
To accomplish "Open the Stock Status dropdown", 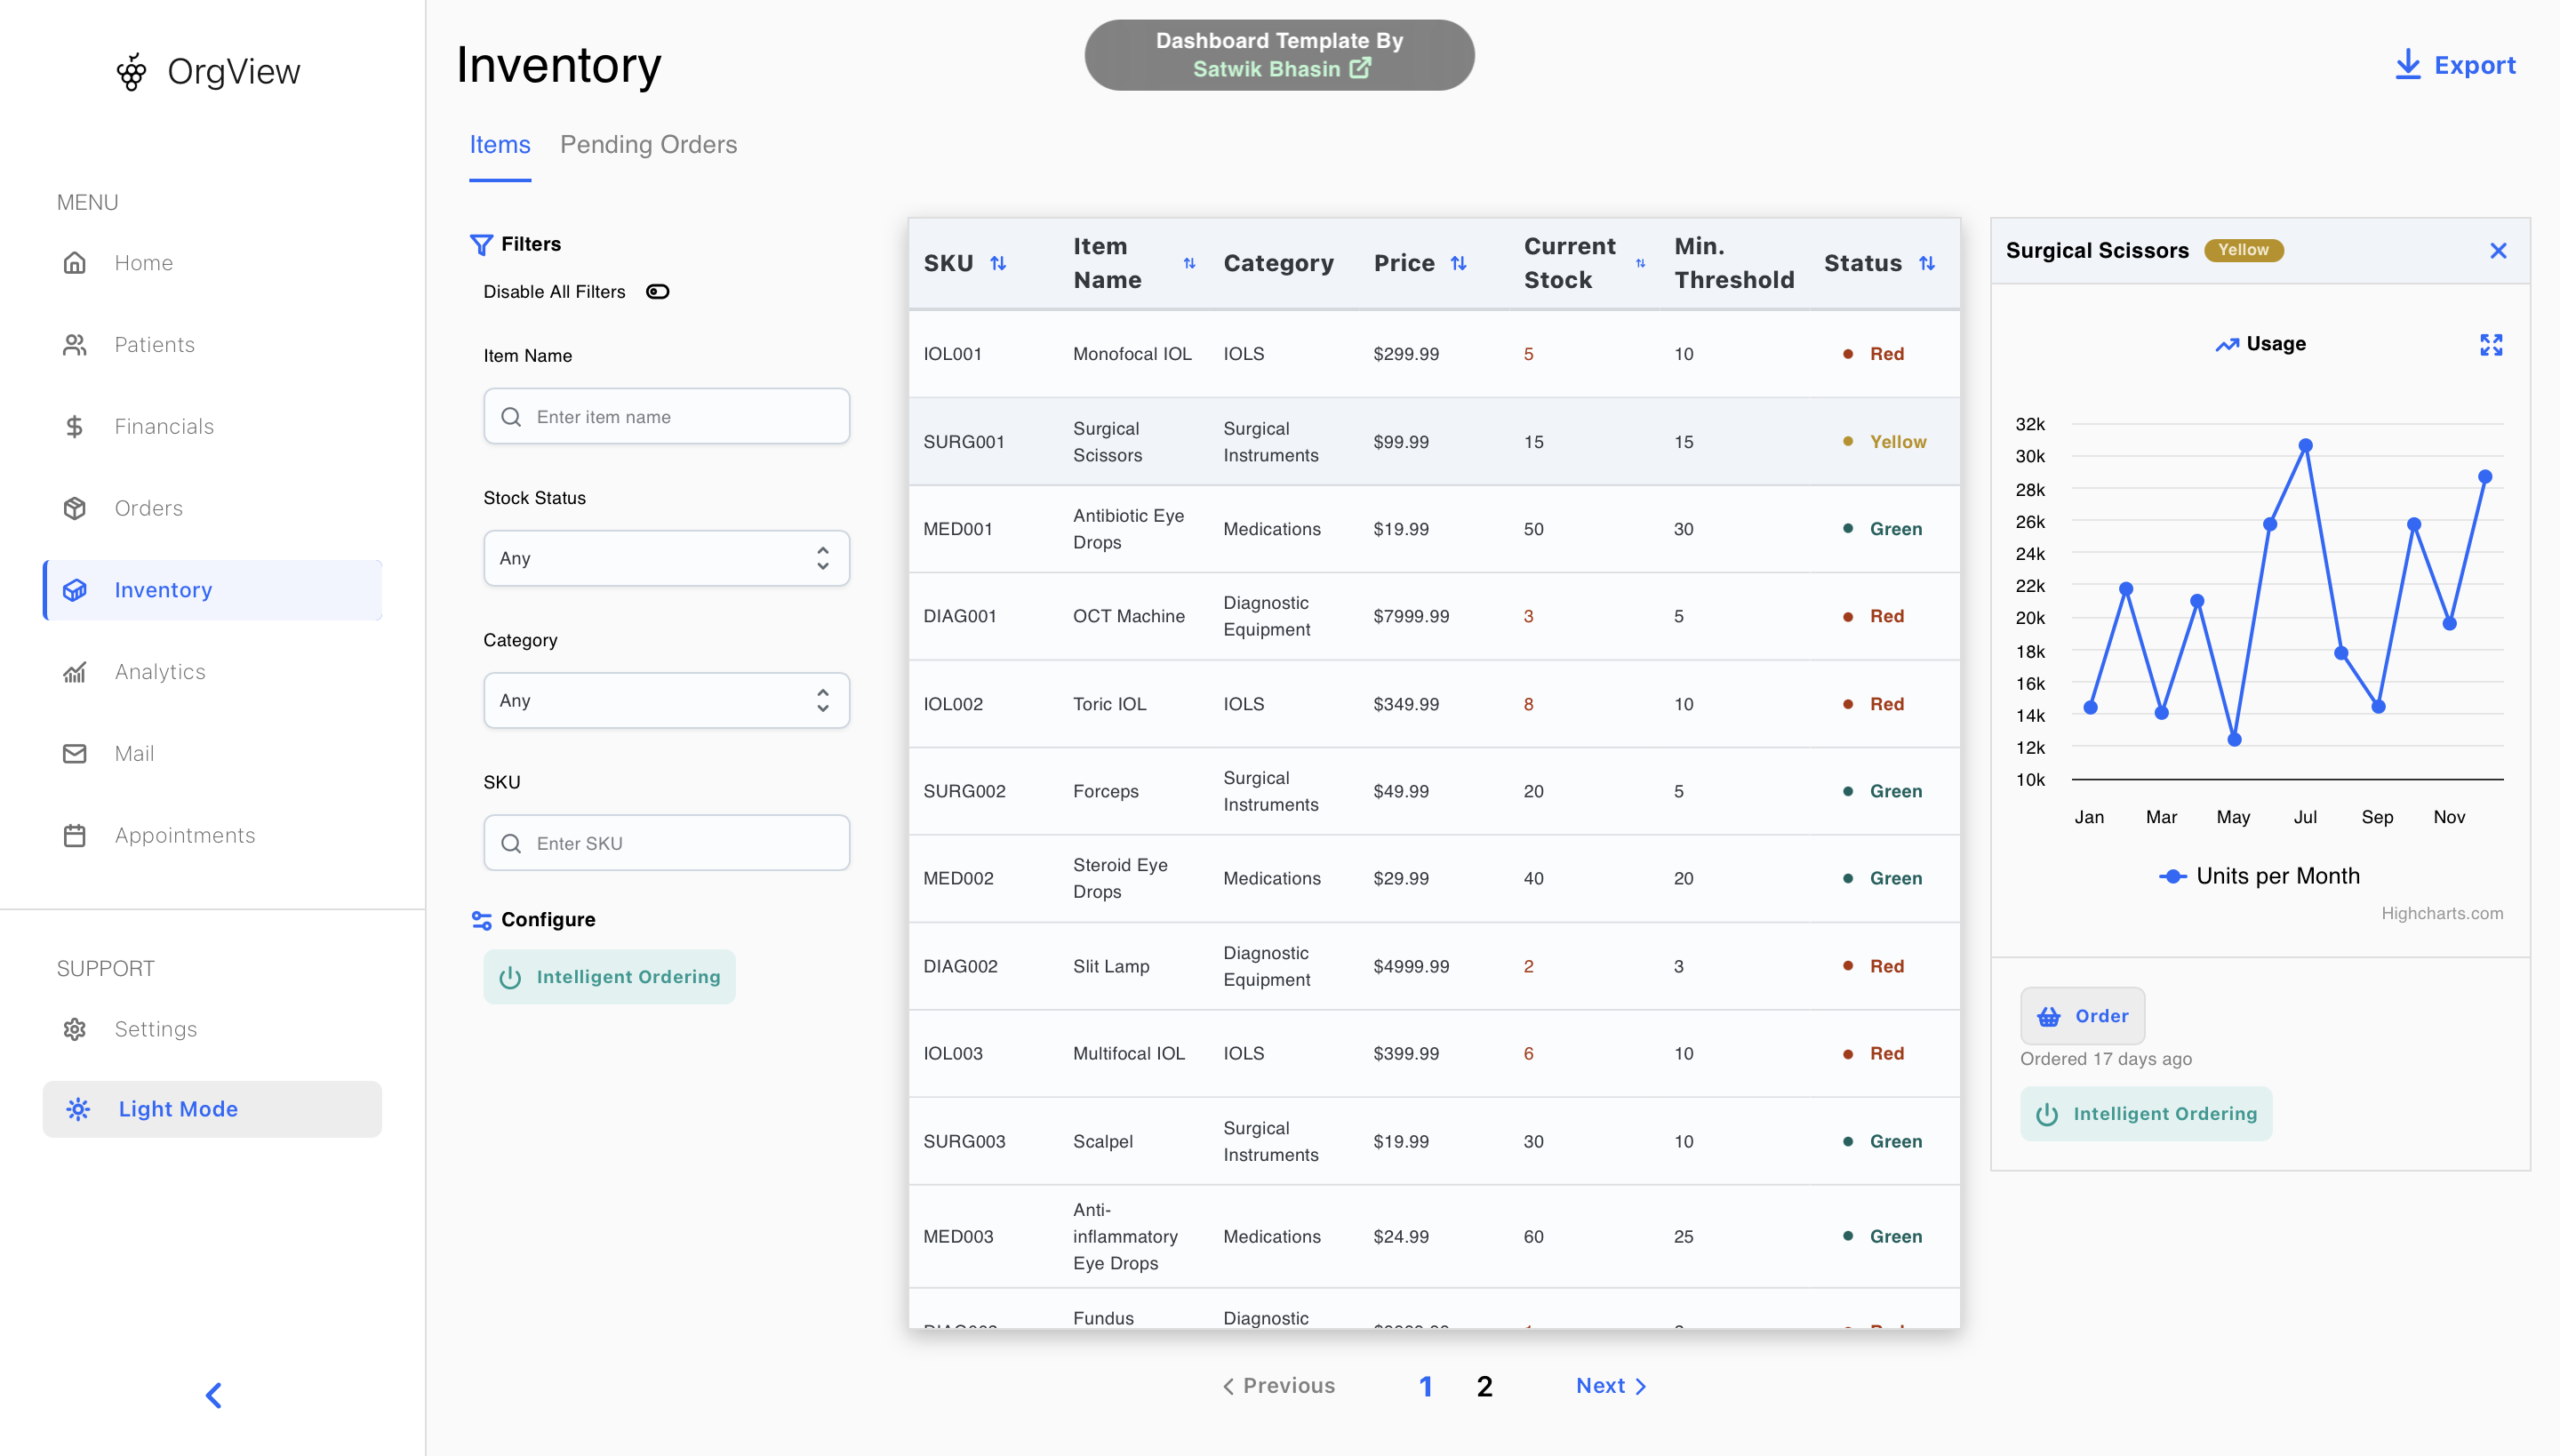I will click(x=666, y=558).
